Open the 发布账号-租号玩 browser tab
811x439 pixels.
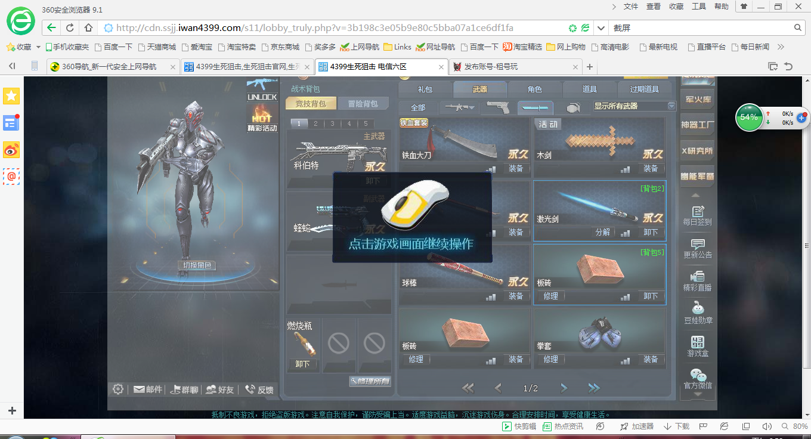[516, 67]
